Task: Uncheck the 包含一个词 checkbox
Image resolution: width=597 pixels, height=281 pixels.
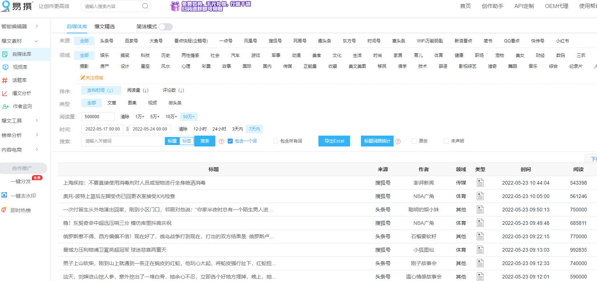Action: (x=230, y=141)
